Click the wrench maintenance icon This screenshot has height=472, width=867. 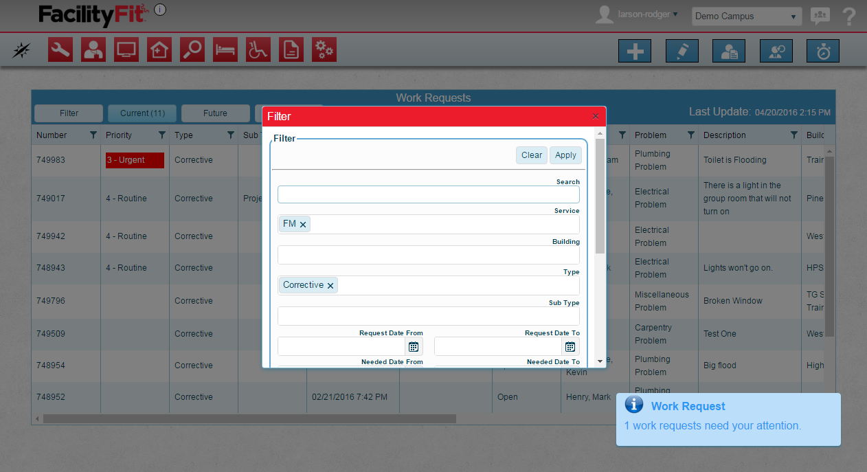coord(60,49)
